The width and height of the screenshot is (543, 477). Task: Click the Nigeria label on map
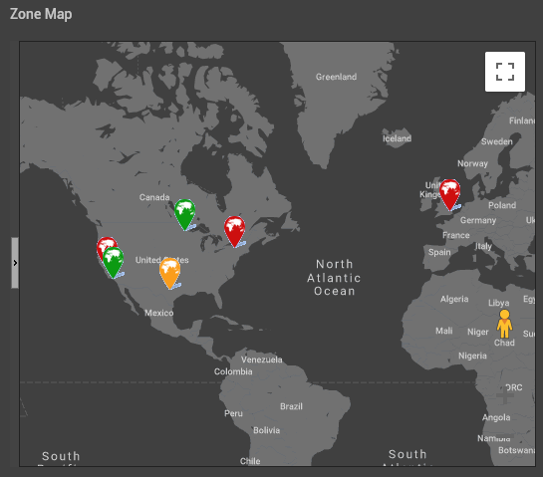pyautogui.click(x=472, y=356)
